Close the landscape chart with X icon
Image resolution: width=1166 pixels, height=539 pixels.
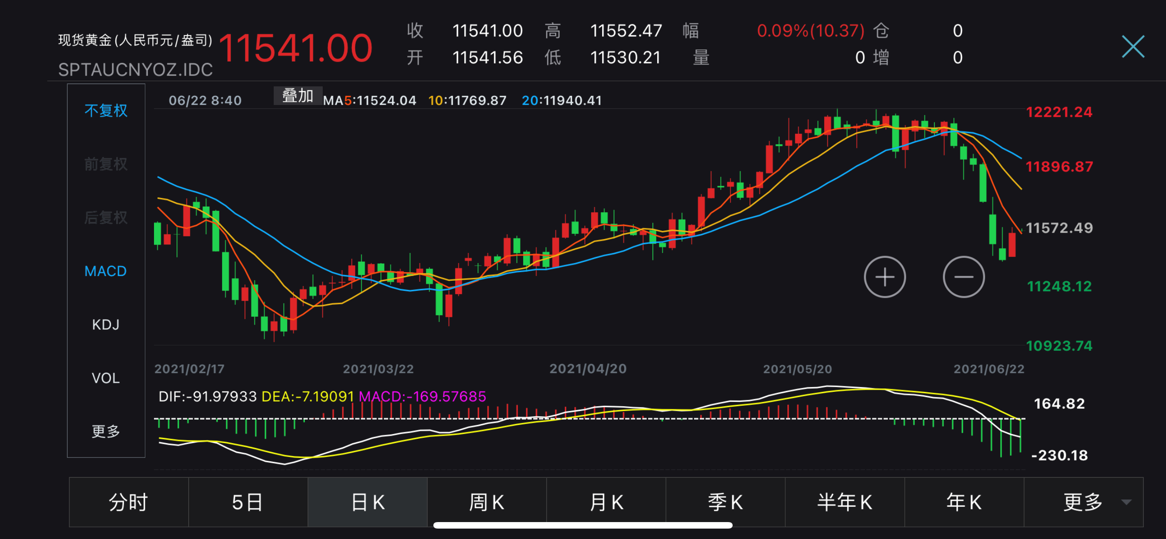pyautogui.click(x=1133, y=47)
